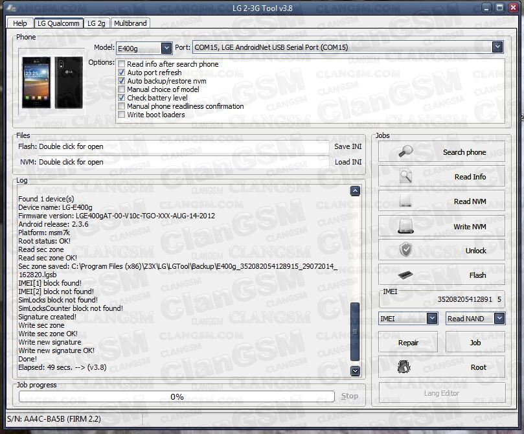Click the Stop button

[x=350, y=396]
